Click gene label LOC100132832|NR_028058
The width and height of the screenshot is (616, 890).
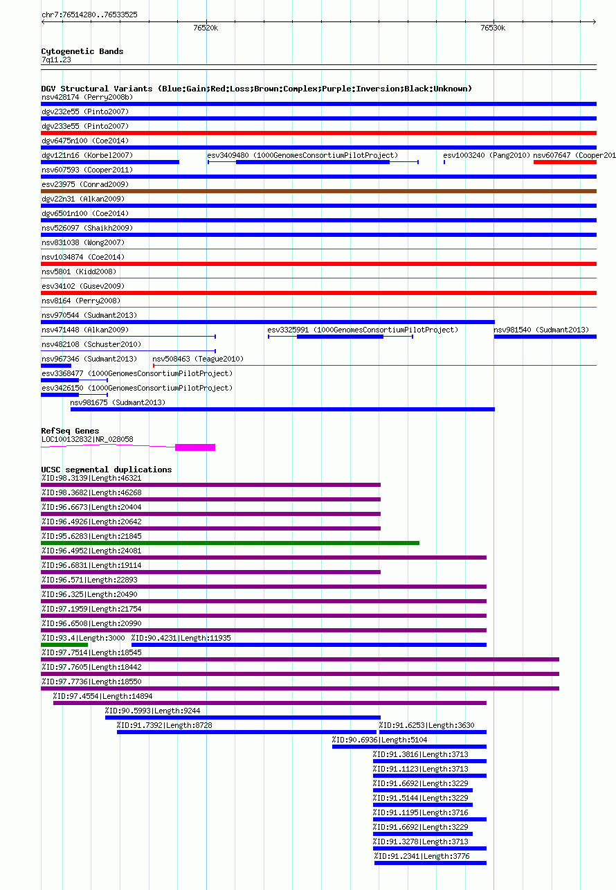tap(87, 439)
